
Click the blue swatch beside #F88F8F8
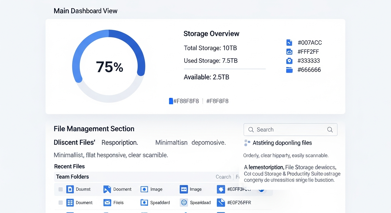(171, 101)
